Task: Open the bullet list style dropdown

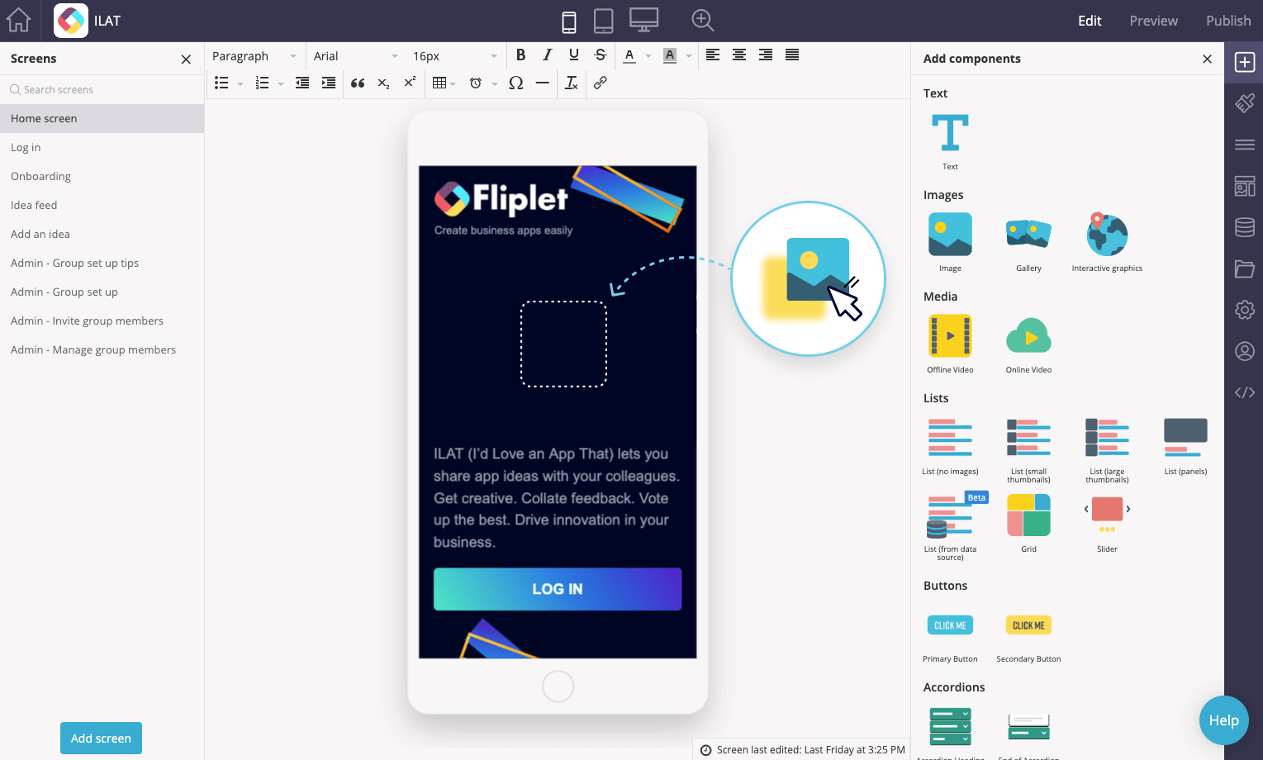Action: [x=240, y=83]
